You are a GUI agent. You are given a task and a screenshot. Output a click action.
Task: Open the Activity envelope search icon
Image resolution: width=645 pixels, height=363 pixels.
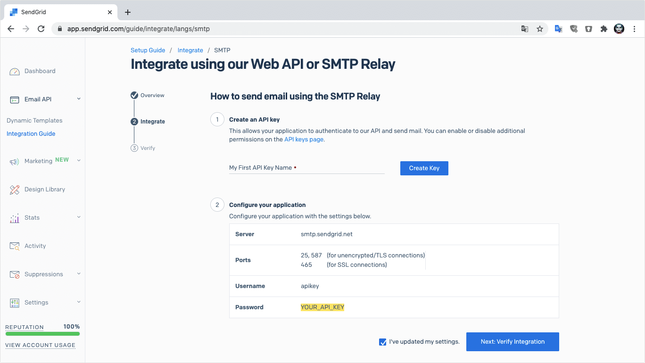(x=15, y=246)
